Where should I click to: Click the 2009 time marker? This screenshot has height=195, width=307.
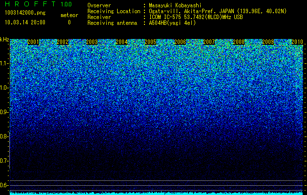[x=268, y=42]
